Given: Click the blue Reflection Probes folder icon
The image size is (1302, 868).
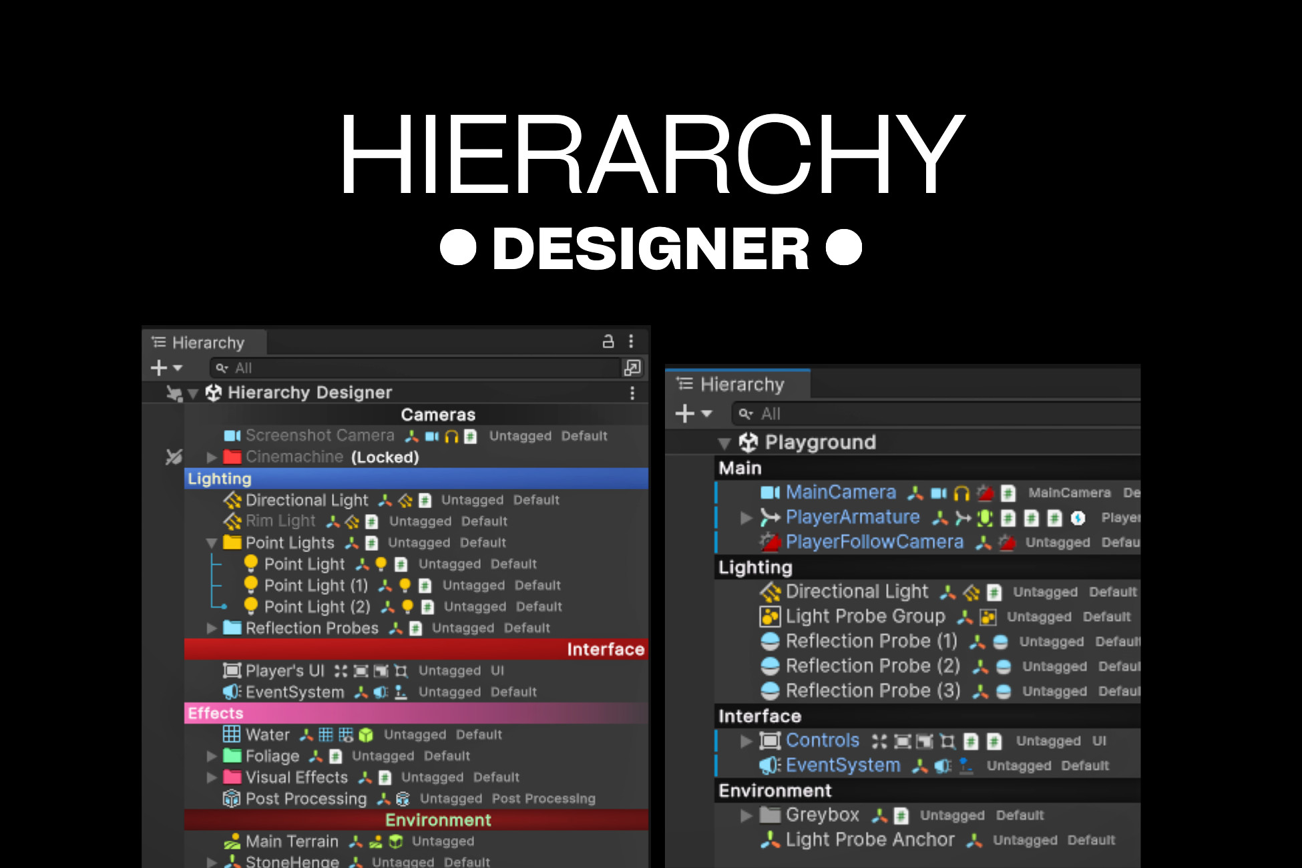Looking at the screenshot, I should click(232, 628).
